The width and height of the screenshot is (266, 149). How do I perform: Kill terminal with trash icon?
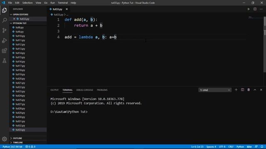pos(249,90)
